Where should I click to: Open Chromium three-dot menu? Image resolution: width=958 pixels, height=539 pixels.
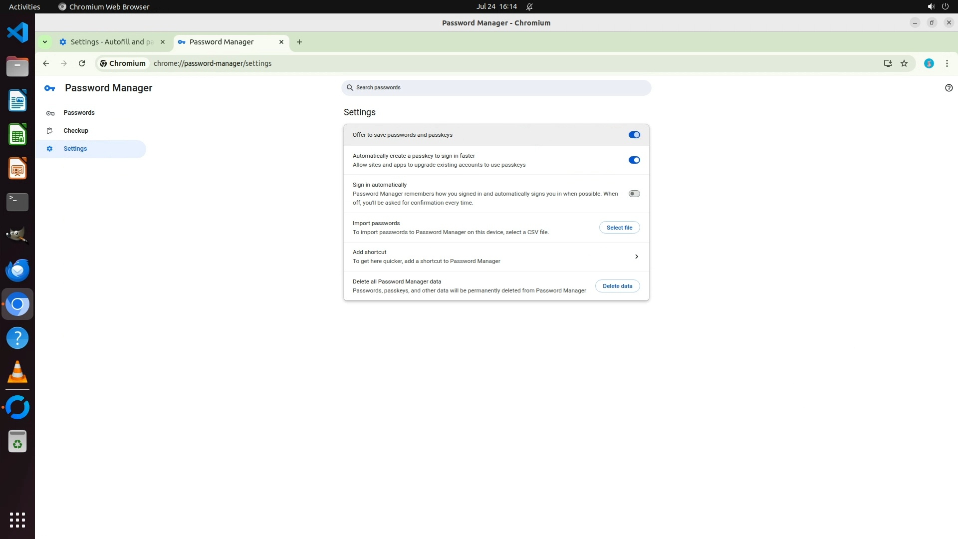coord(947,63)
